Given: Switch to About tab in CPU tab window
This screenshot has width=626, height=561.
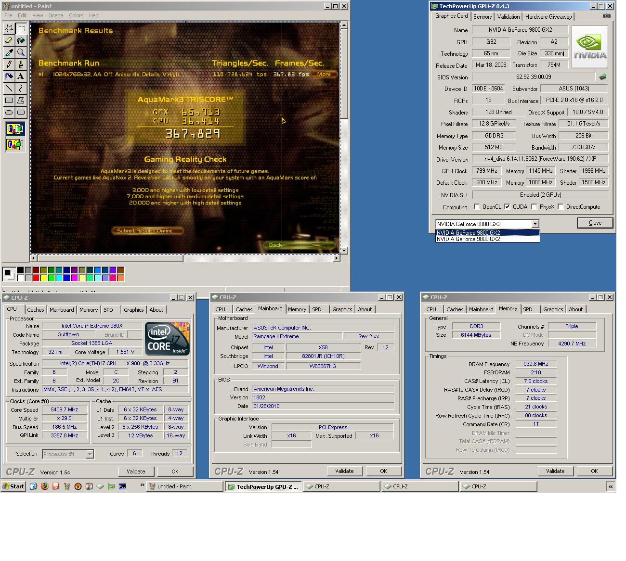Looking at the screenshot, I should point(156,310).
